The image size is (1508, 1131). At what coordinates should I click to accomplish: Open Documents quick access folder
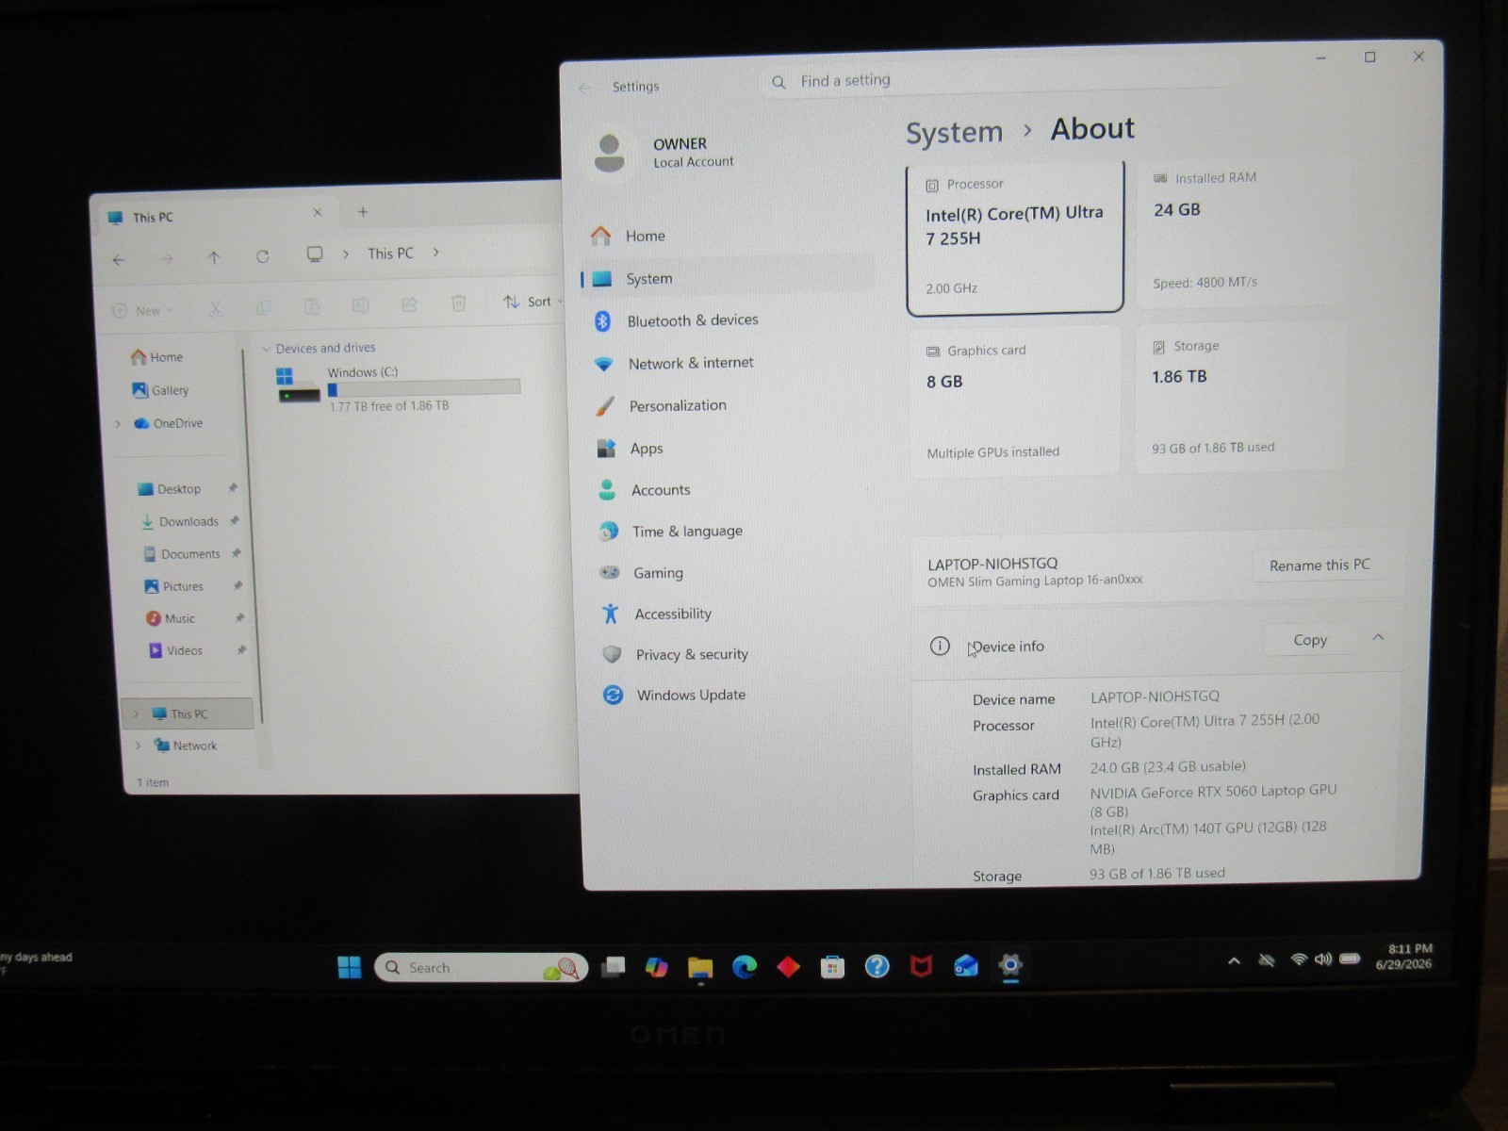pos(182,554)
